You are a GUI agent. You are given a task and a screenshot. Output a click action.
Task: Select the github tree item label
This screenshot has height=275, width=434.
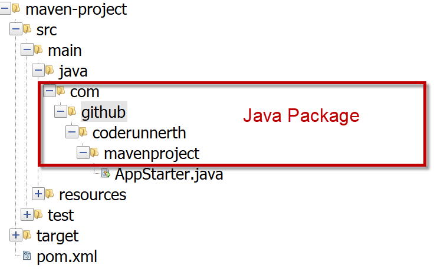[x=104, y=112]
